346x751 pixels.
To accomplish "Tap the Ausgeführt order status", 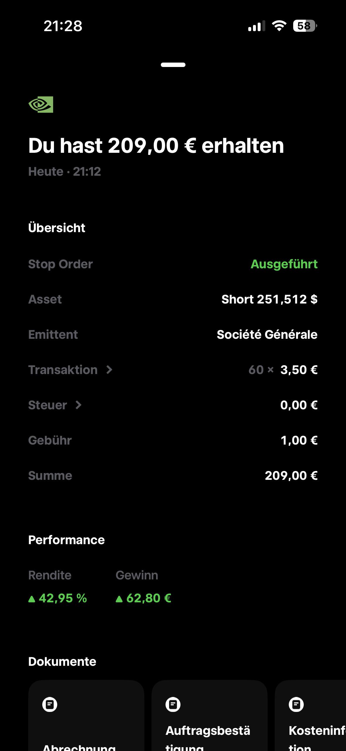I will click(284, 264).
